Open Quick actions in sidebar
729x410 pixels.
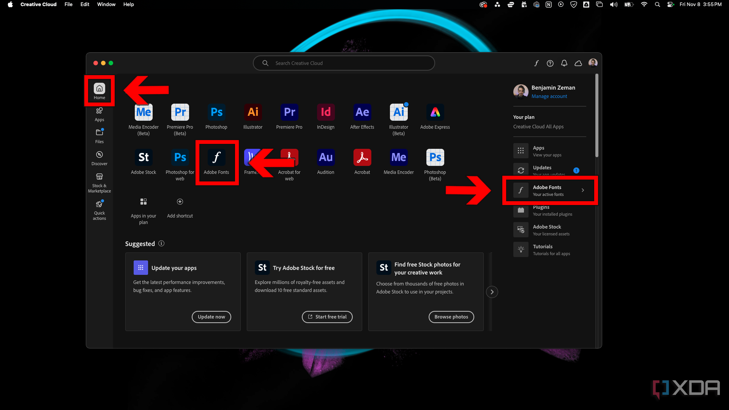[99, 210]
